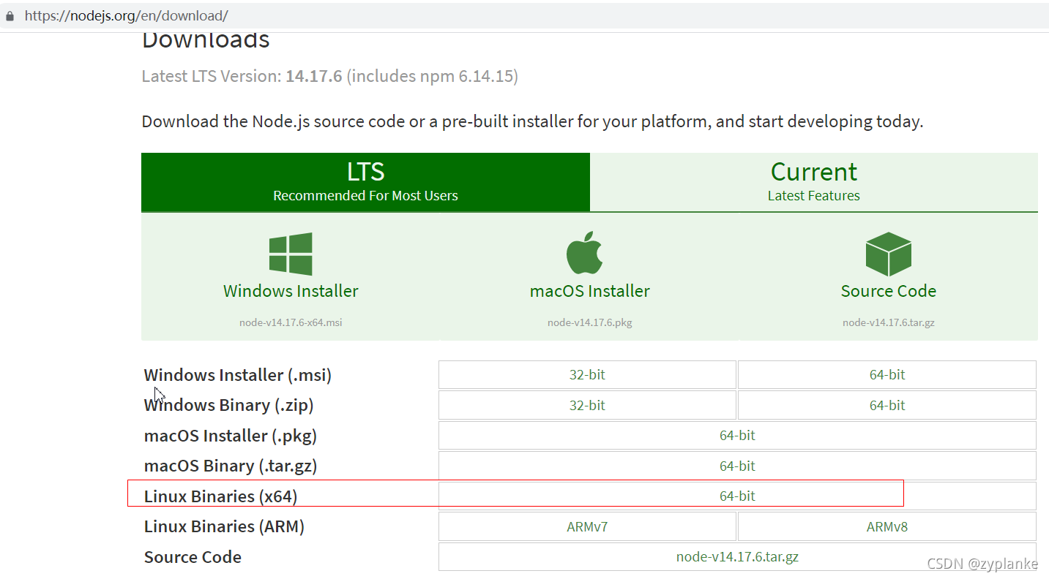Click node-v14.17.6.tar.gz under the Source Code icon
The image size is (1049, 579).
888,322
